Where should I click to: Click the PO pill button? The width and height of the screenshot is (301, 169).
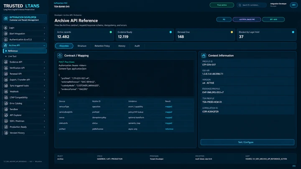tap(224, 19)
